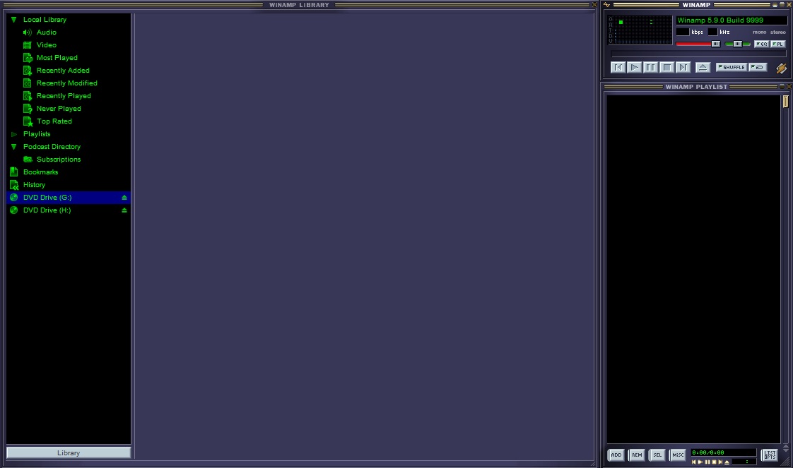Click the mini eject icon in the playlist
Screen dimensions: 793x468
pyautogui.click(x=727, y=462)
